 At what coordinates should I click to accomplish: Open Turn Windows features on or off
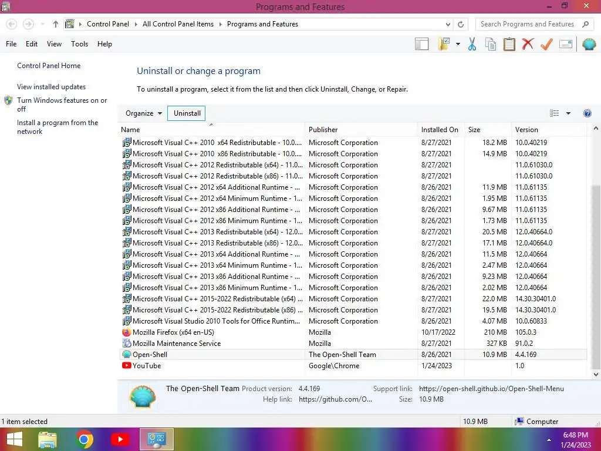62,105
